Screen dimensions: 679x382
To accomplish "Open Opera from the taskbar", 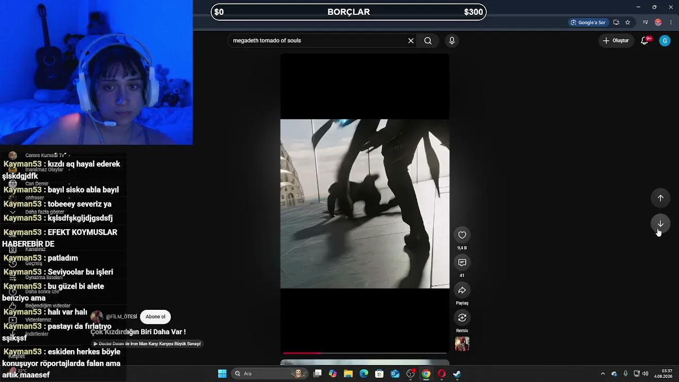I will pyautogui.click(x=441, y=374).
